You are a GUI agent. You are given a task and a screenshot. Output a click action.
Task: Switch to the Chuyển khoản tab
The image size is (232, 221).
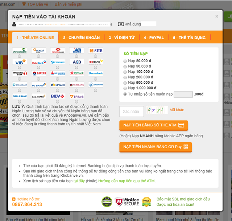click(x=81, y=38)
